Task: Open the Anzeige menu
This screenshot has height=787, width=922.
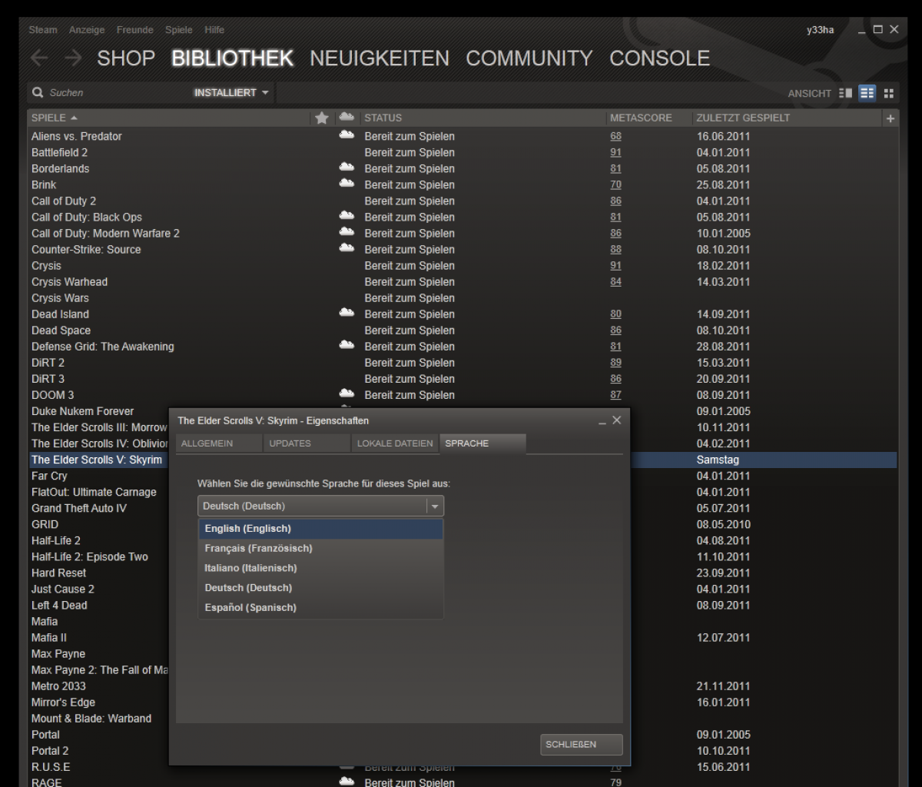Action: [x=87, y=30]
